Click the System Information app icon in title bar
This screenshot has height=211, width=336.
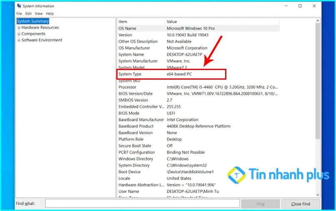[x=19, y=6]
